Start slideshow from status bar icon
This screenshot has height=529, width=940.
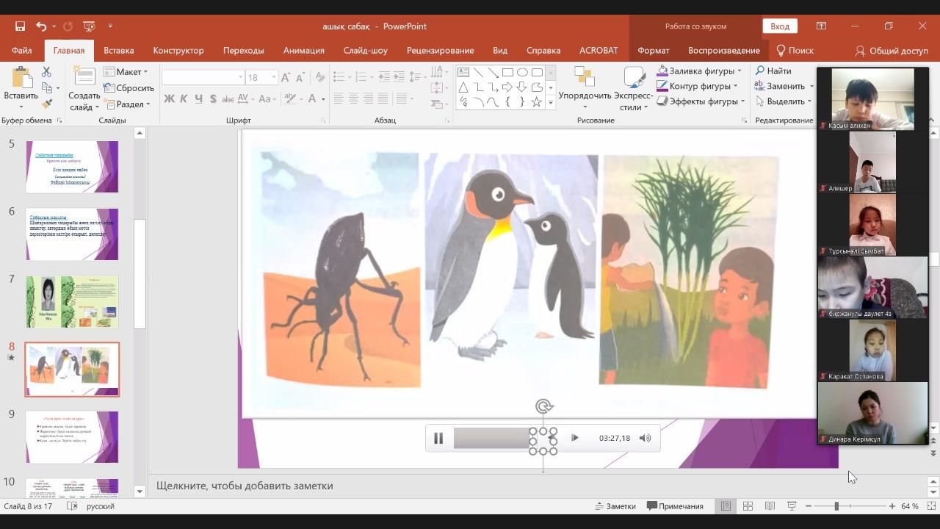pos(792,506)
